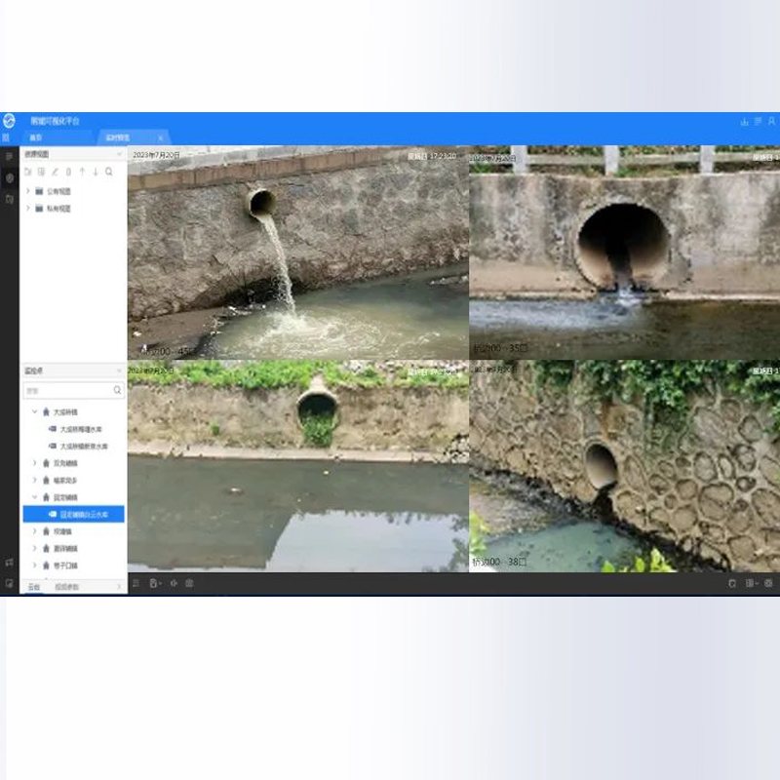Image resolution: width=780 pixels, height=780 pixels.
Task: Click the pencil edit icon in the view toolbar
Action: (x=55, y=172)
